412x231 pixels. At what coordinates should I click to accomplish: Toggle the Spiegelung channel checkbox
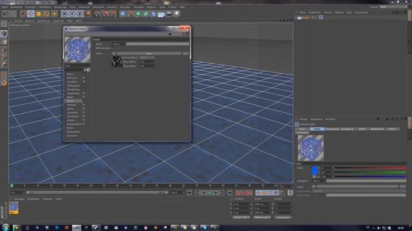84,90
